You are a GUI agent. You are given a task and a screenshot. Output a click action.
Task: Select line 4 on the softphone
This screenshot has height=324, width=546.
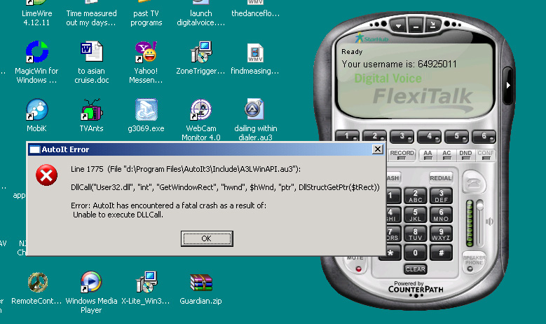coord(429,137)
